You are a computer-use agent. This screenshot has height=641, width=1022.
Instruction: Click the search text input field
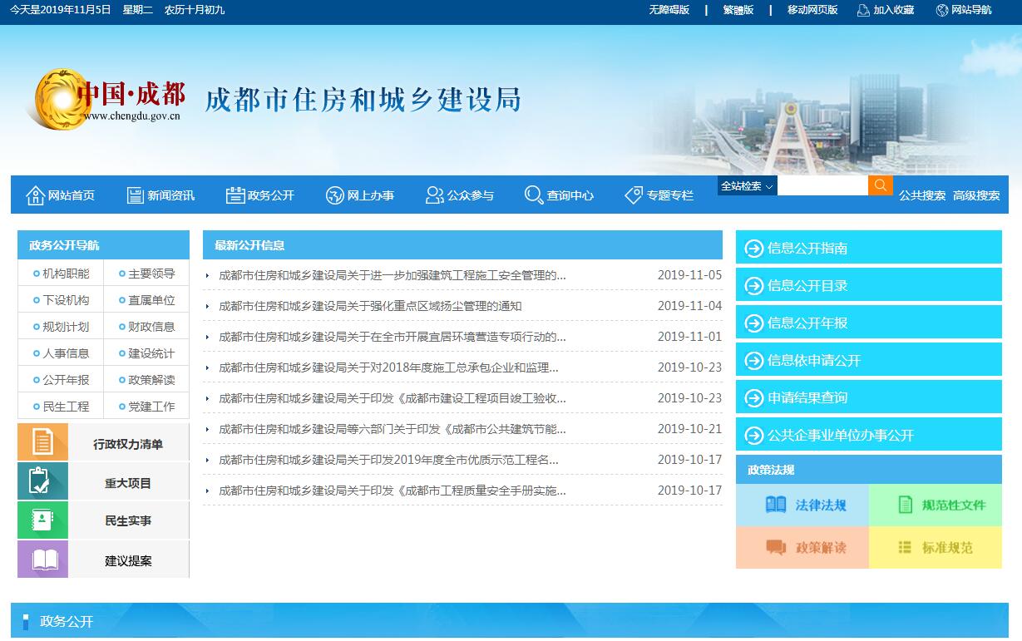(x=822, y=186)
